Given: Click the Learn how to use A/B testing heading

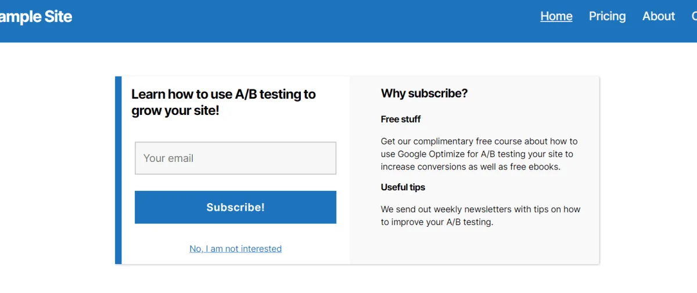Looking at the screenshot, I should click(224, 102).
